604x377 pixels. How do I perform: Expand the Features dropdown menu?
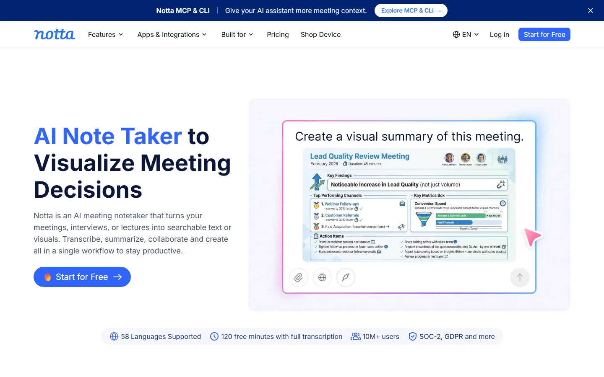pyautogui.click(x=105, y=34)
